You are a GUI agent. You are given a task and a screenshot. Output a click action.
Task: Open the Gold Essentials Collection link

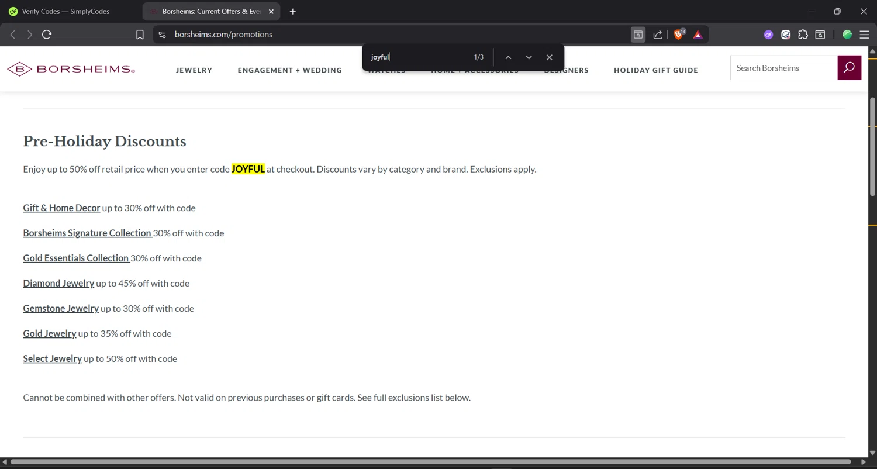point(76,258)
